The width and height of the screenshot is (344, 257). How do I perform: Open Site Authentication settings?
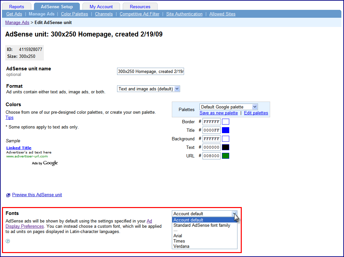[184, 14]
